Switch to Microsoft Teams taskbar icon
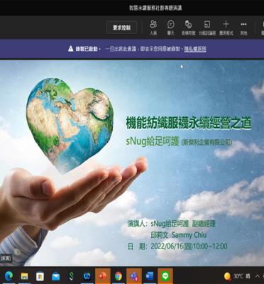Viewport: 264px width, 284px height. (x=134, y=276)
